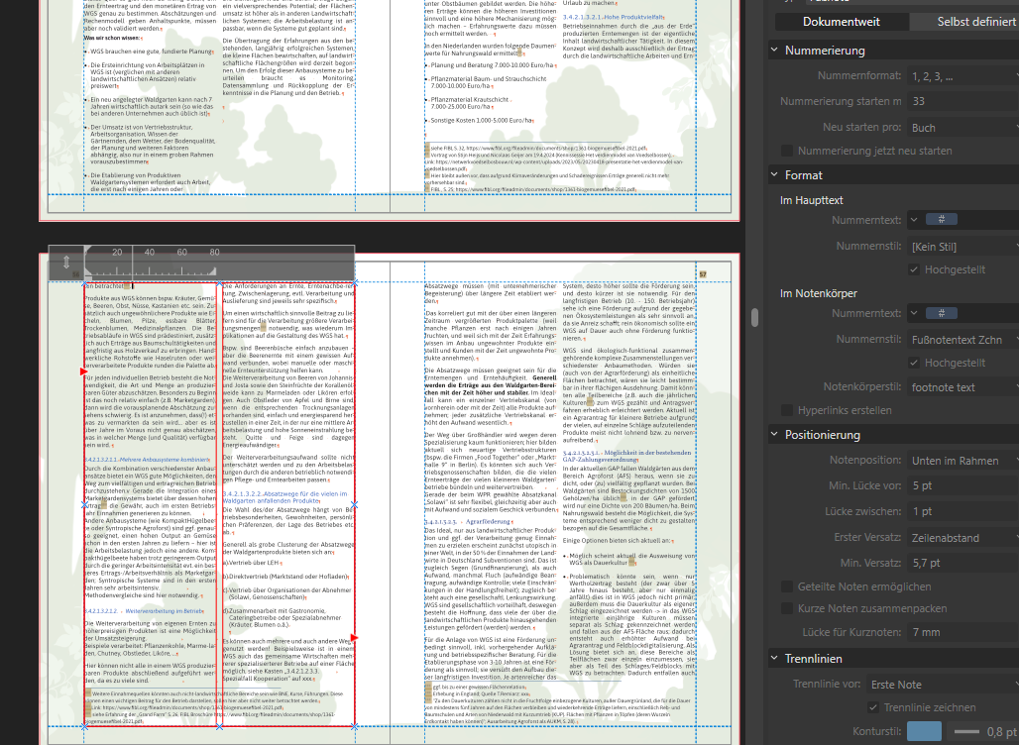Click the red text flow triangle on left frame edge
Screen dimensions: 1019x745
tap(84, 372)
